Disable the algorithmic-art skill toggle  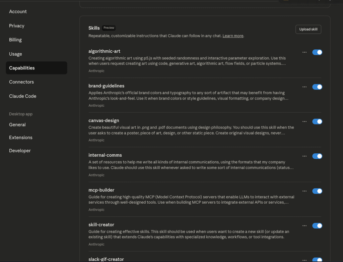point(317,52)
